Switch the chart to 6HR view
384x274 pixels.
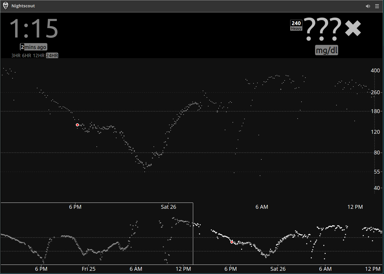[27, 56]
